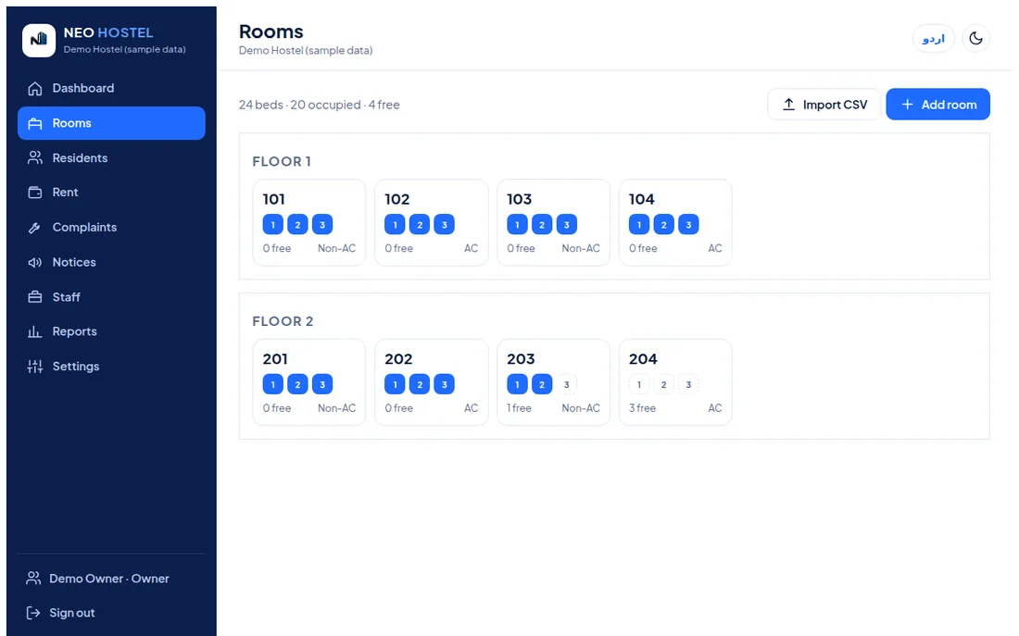Open the Demo Owner profile entry
The height and width of the screenshot is (636, 1019).
97,579
